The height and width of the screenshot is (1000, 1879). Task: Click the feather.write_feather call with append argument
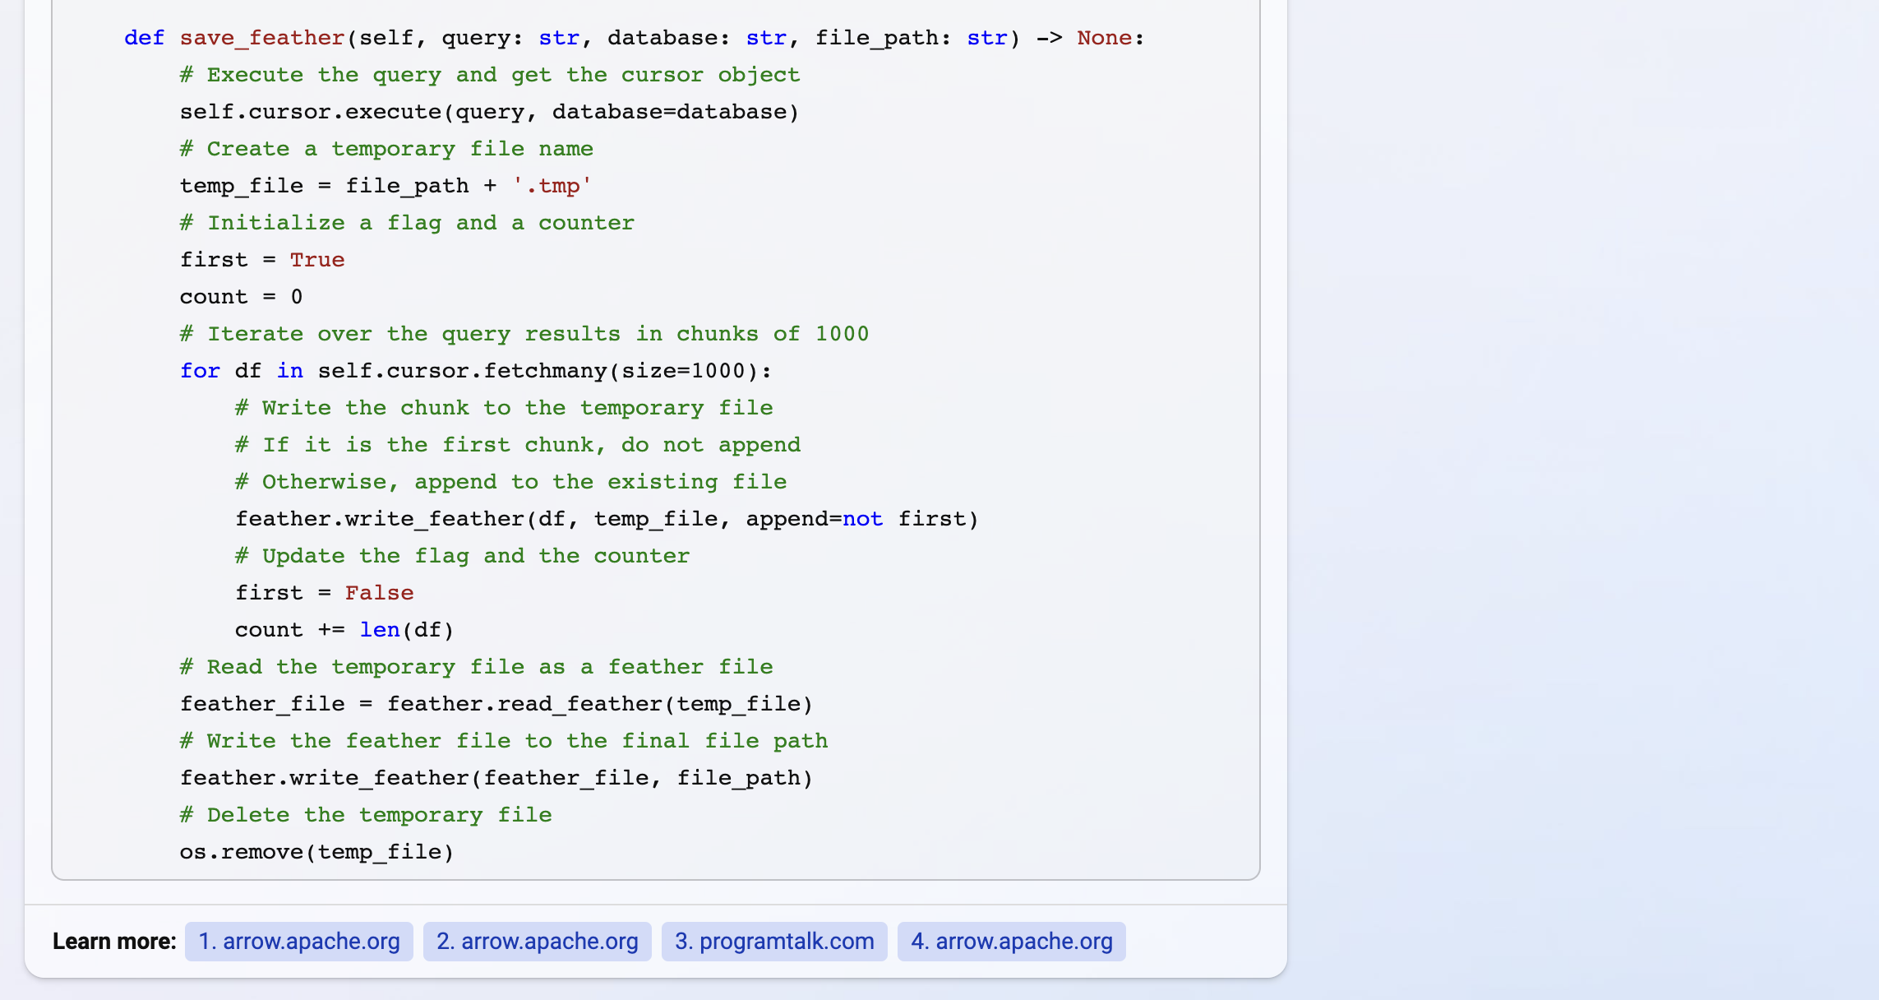[606, 518]
